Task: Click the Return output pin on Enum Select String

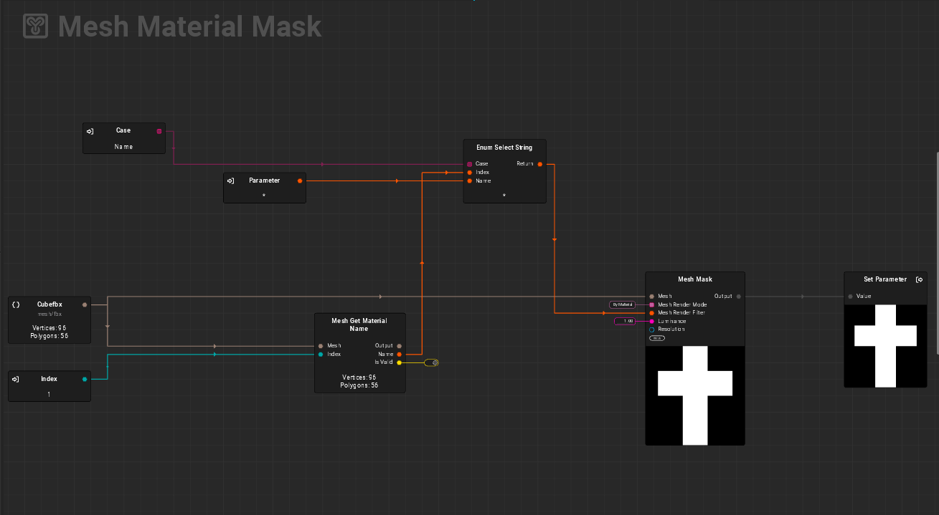Action: coord(540,164)
